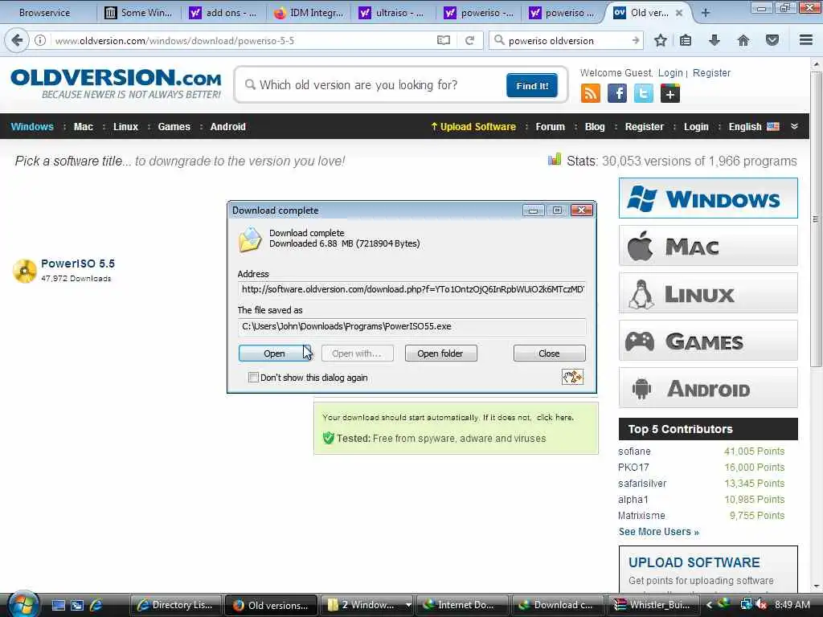Expand the language menu double chevron
Viewport: 823px width, 617px height.
coord(794,126)
